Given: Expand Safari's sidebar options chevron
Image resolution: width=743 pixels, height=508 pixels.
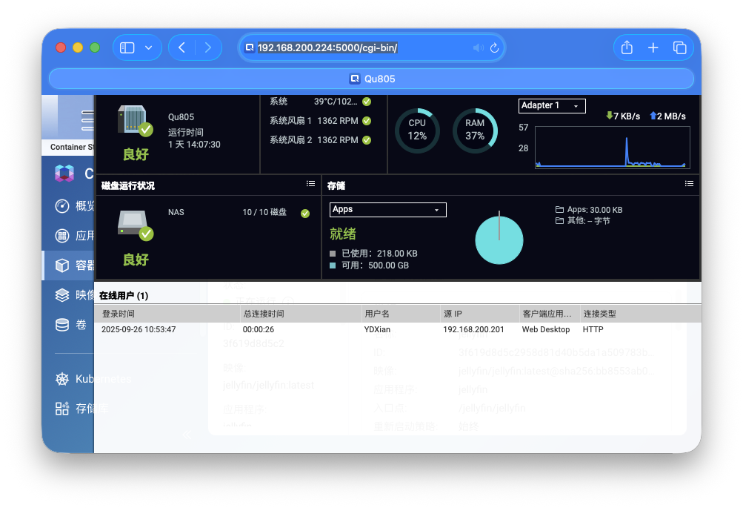Looking at the screenshot, I should coord(148,47).
